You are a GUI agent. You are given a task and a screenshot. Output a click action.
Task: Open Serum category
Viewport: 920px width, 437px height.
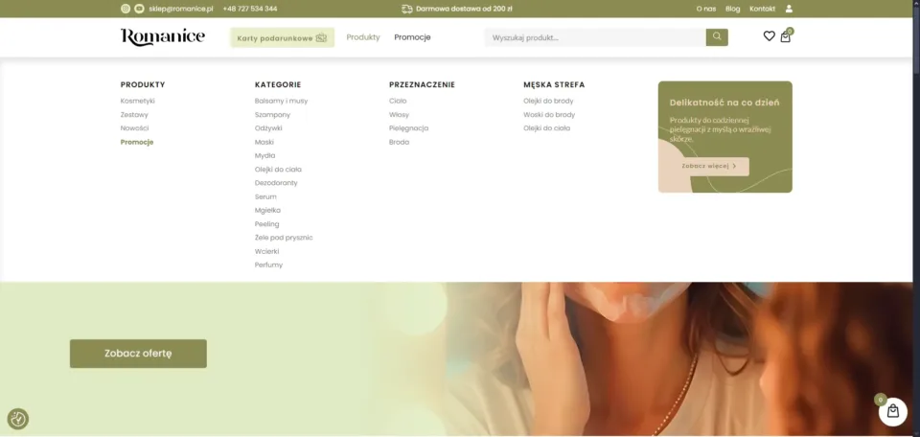265,196
